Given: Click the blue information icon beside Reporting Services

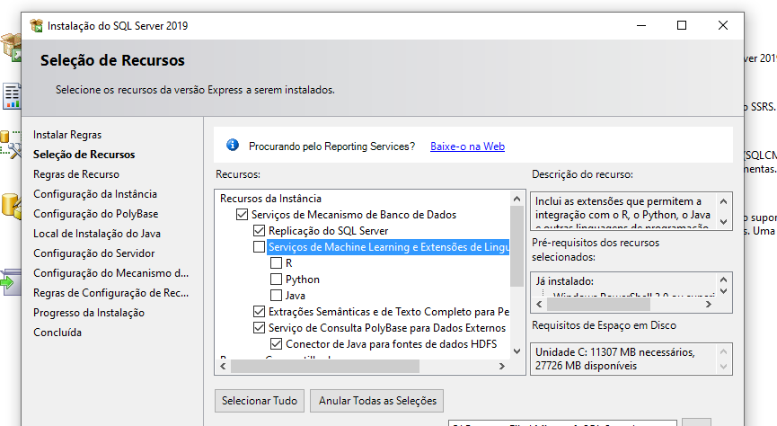Looking at the screenshot, I should click(233, 145).
